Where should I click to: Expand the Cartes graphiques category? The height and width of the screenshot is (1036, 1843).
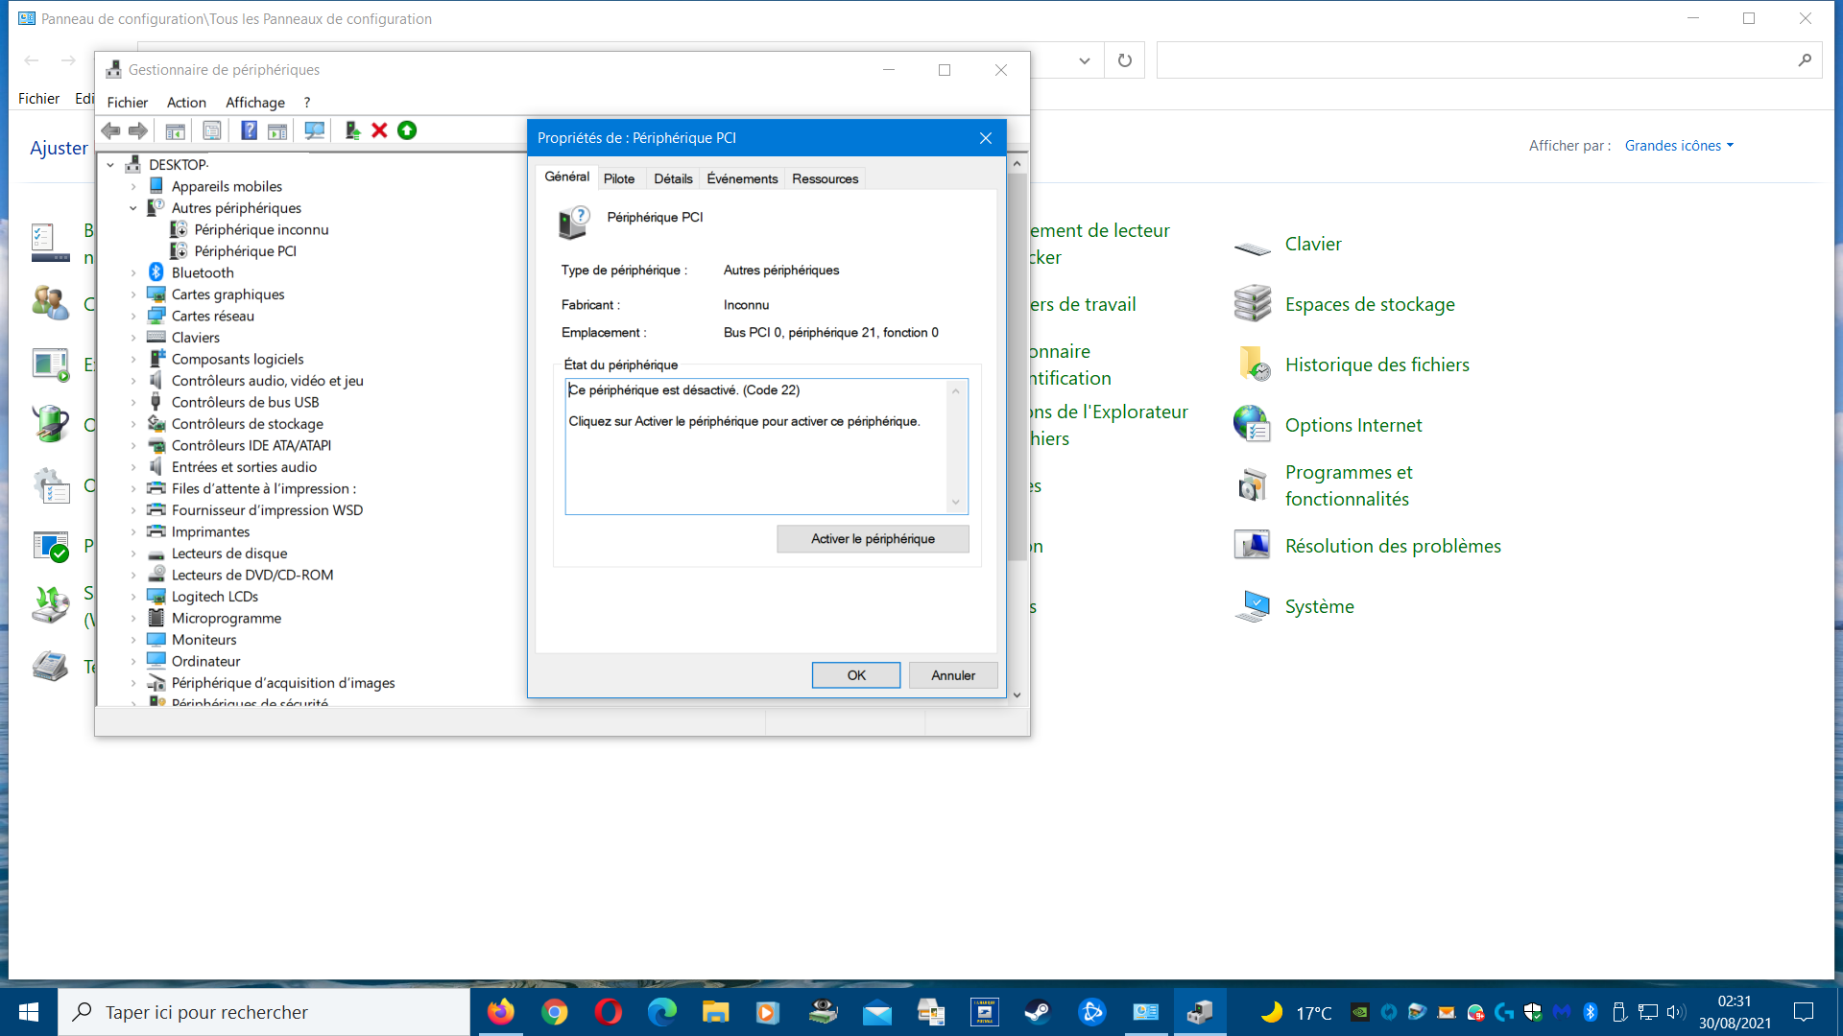pos(133,294)
